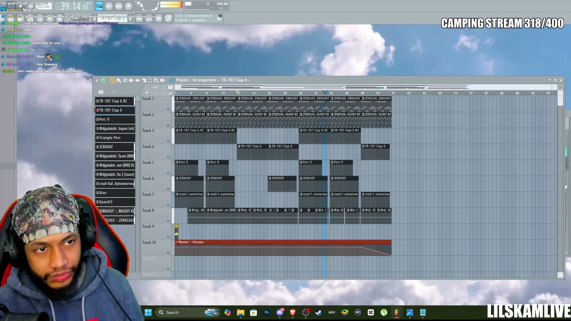Select the Zoom magnifier tool in the Playlist

(156, 80)
